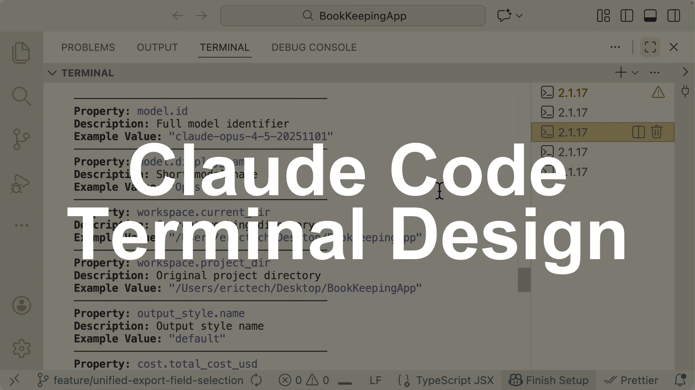Go forward with the right arrow
The height and width of the screenshot is (390, 695).
[201, 16]
